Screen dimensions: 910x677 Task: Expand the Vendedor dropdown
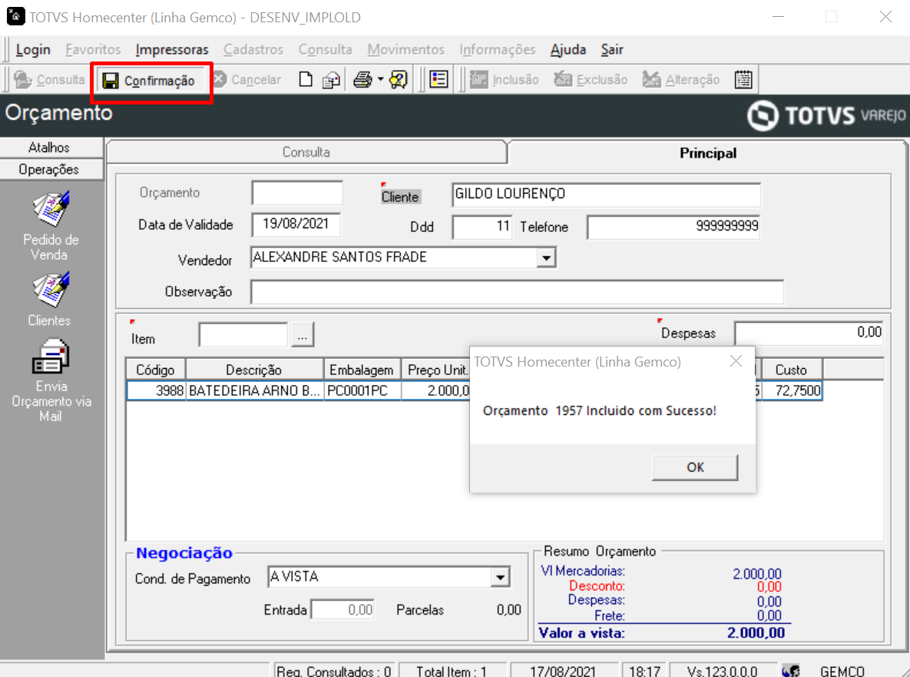click(545, 257)
